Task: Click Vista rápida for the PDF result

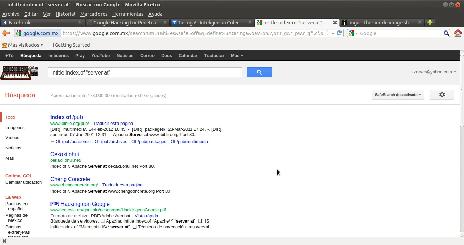Action: pos(146,216)
